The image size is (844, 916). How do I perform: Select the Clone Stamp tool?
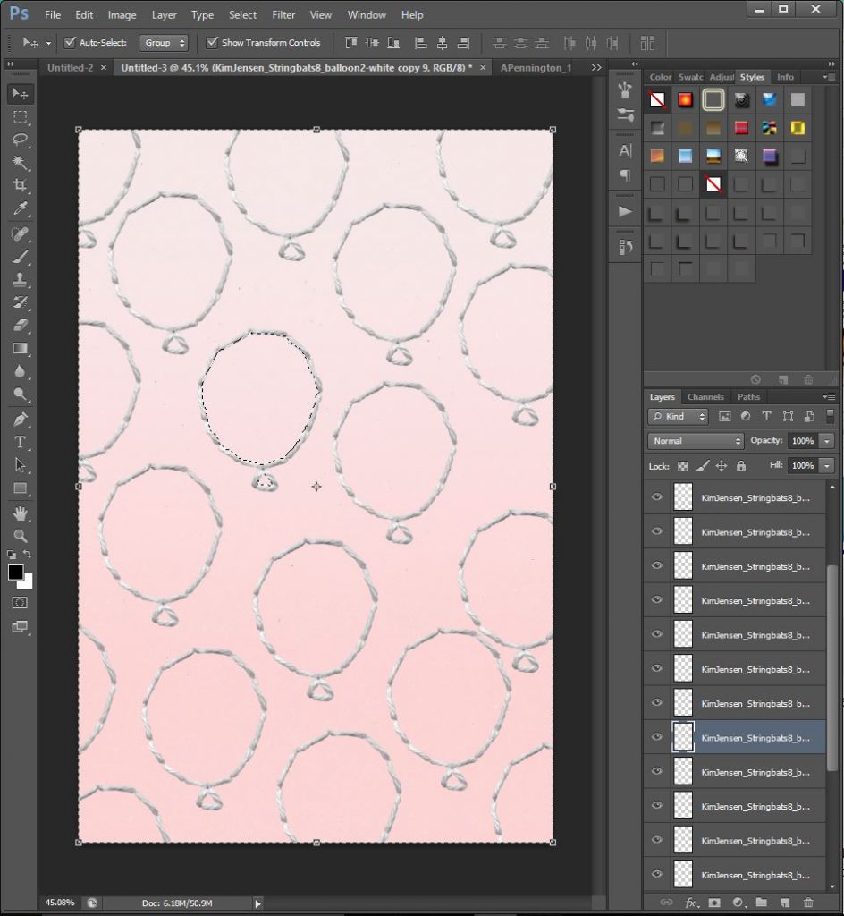pyautogui.click(x=20, y=280)
